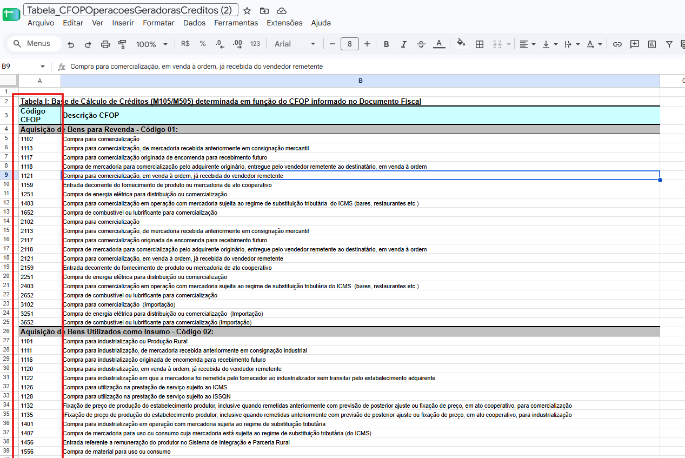Open the Arial font dropdown

pos(295,44)
